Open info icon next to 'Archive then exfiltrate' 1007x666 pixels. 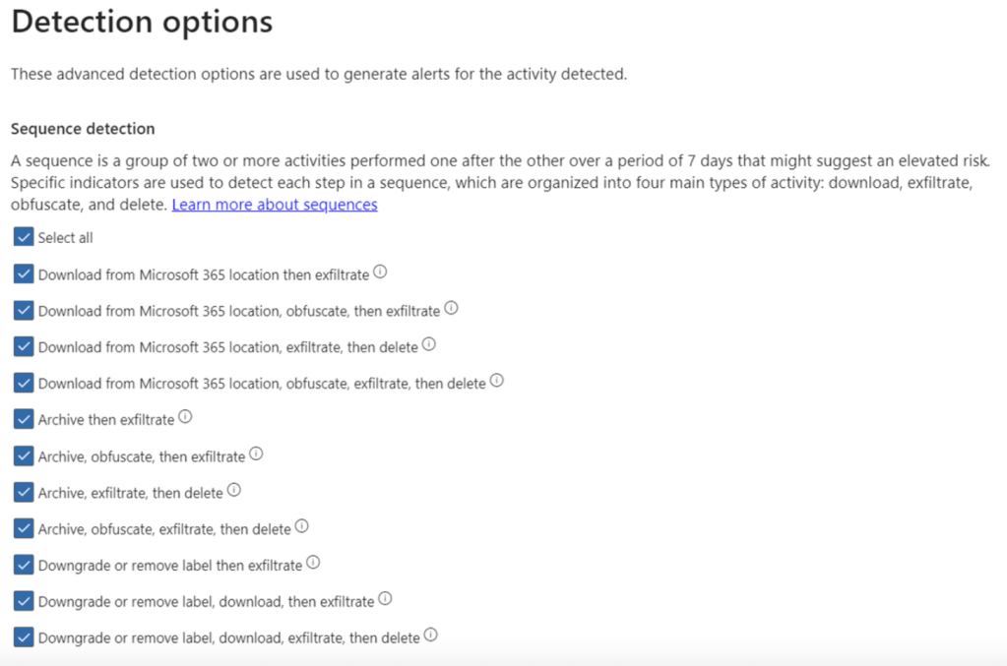[185, 417]
